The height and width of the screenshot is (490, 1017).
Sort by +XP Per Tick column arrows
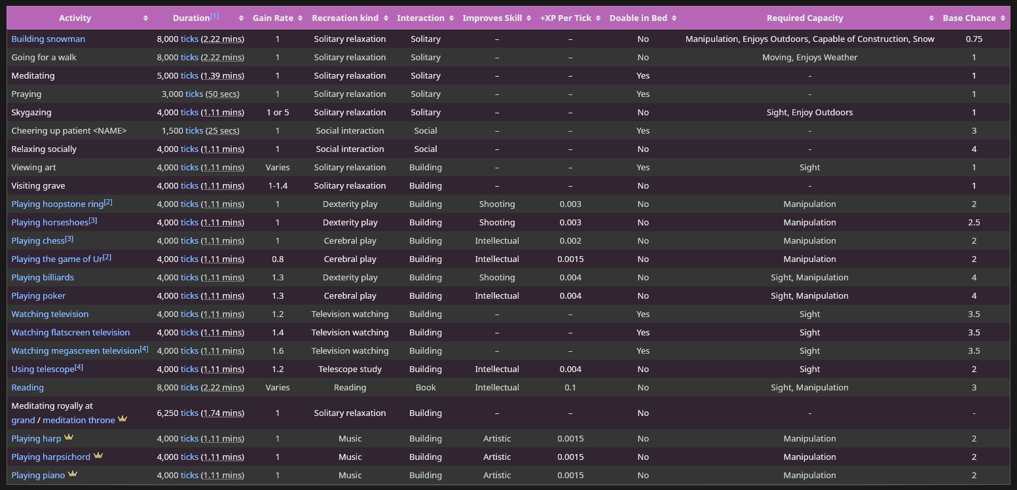598,18
